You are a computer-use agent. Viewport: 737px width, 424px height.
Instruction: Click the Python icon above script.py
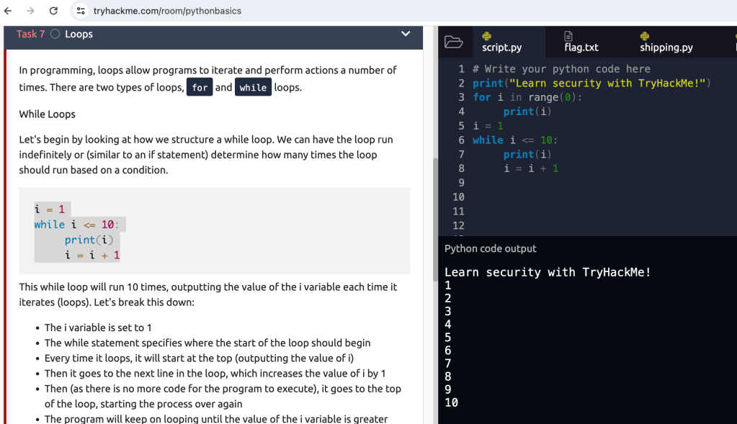pyautogui.click(x=487, y=36)
